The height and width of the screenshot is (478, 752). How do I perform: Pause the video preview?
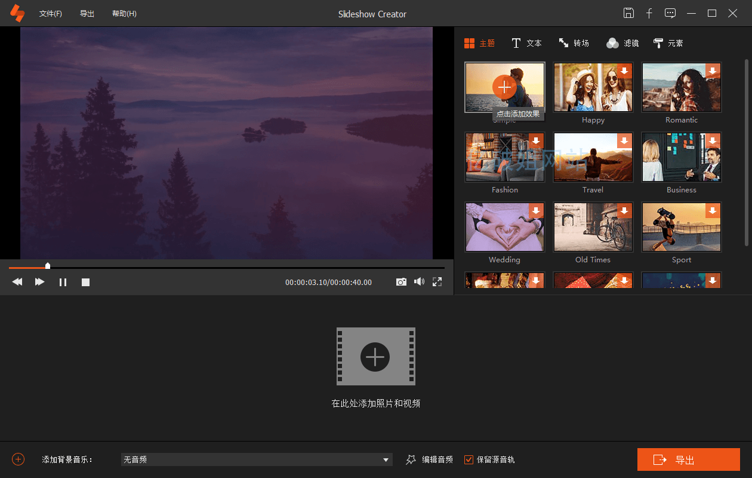pyautogui.click(x=63, y=282)
